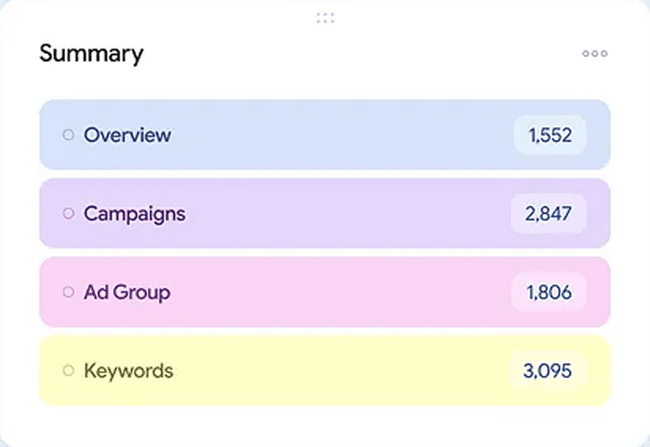Click the Keywords label text
Image resolution: width=650 pixels, height=447 pixels.
(128, 370)
